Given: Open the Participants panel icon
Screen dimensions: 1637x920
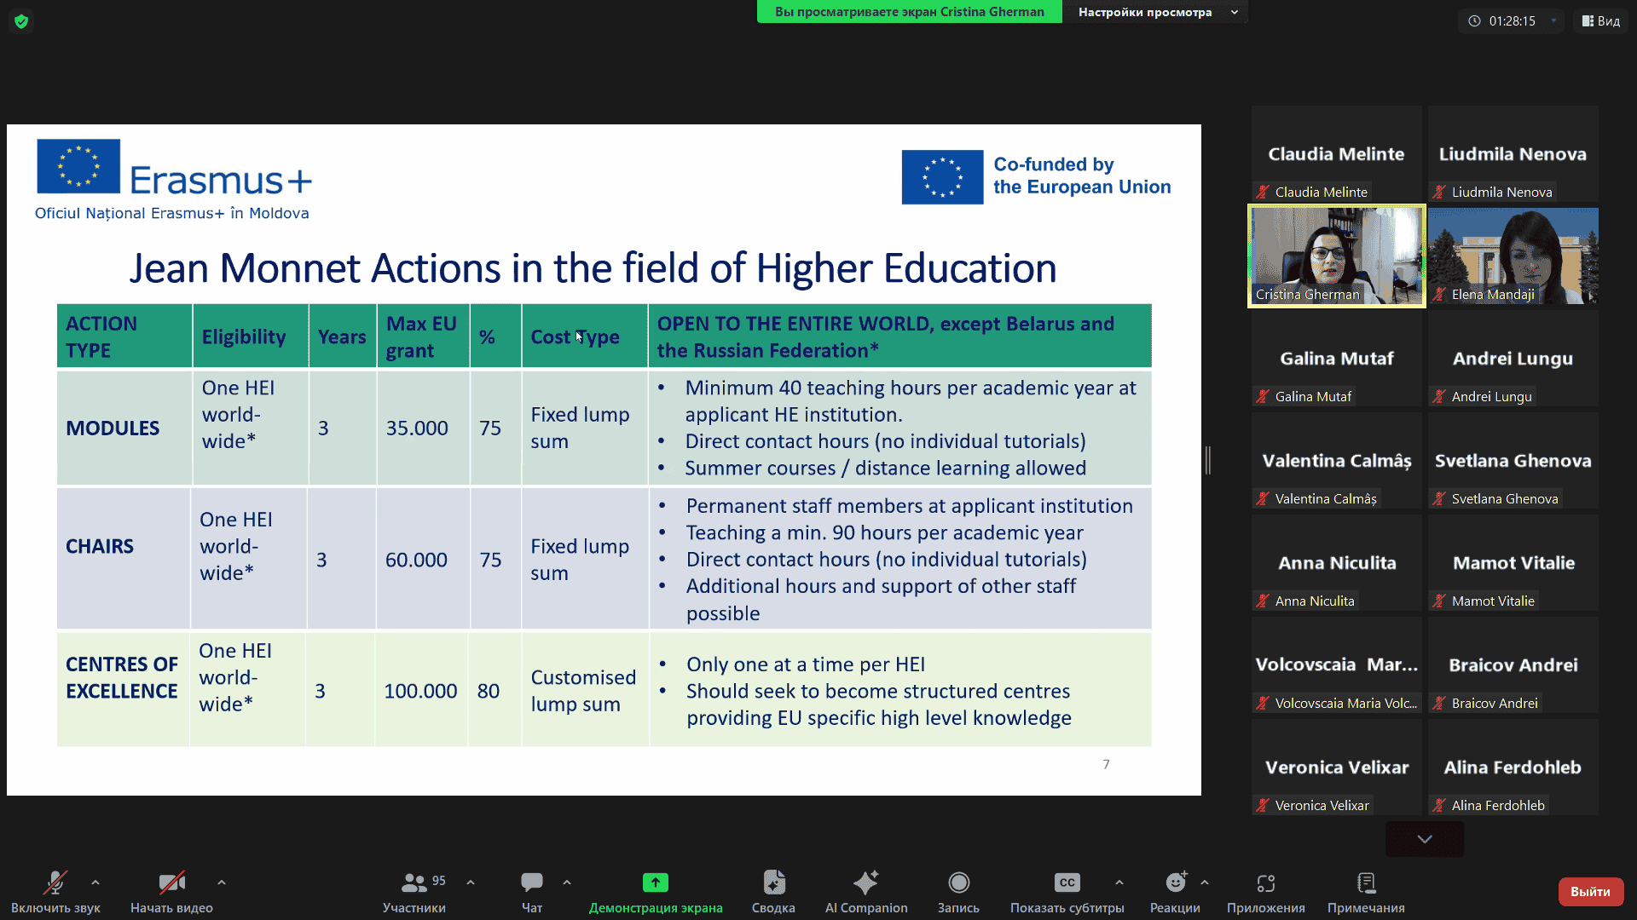Looking at the screenshot, I should point(414,883).
